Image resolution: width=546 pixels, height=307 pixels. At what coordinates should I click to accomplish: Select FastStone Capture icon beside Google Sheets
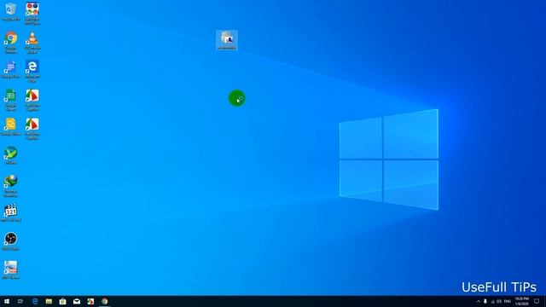[32, 100]
